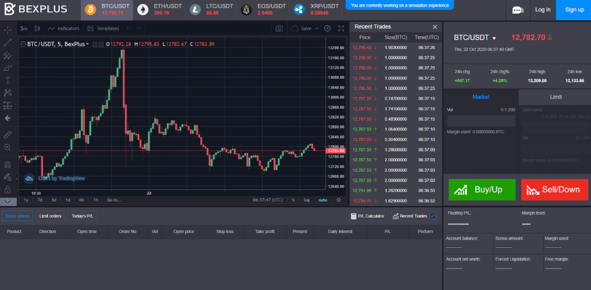Image resolution: width=591 pixels, height=290 pixels.
Task: Click the BEXPLUS logo
Action: [36, 9]
